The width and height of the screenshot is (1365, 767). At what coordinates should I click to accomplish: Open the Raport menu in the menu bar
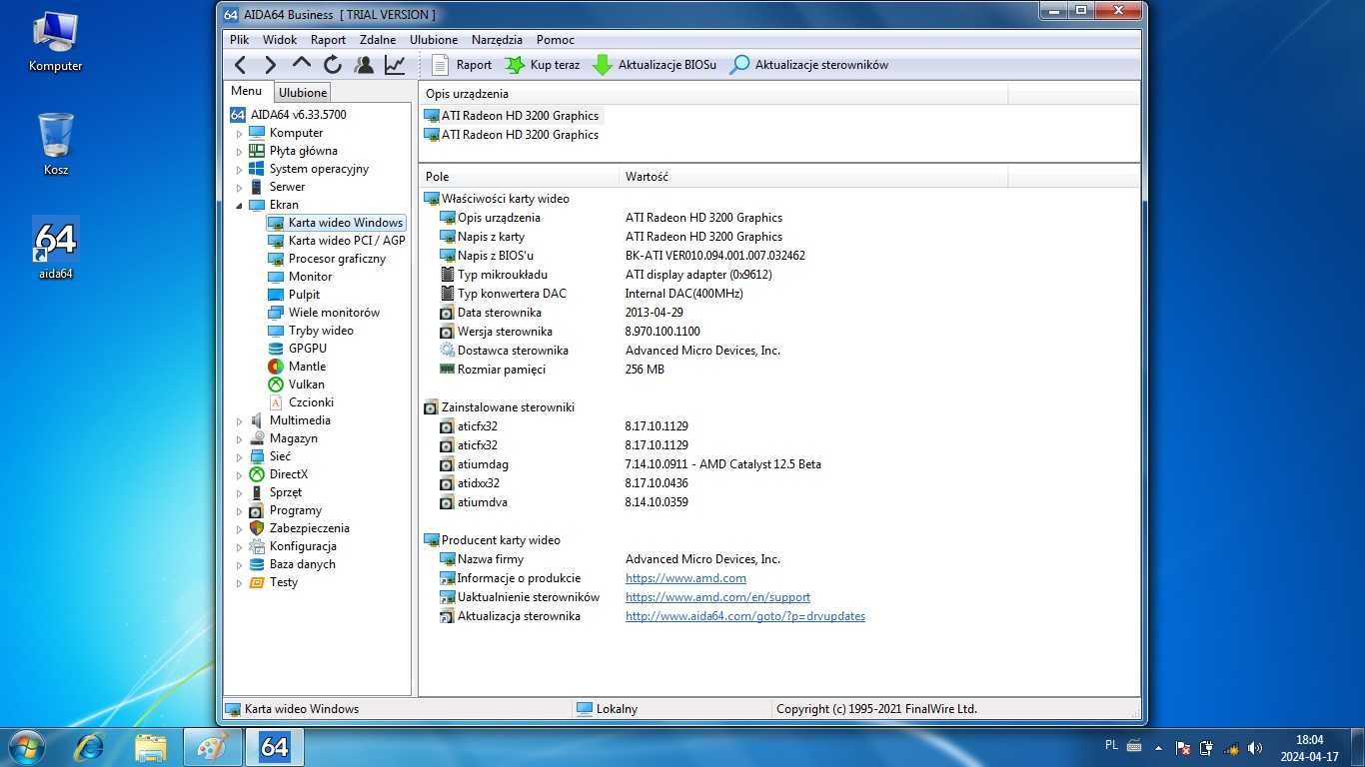(x=328, y=40)
